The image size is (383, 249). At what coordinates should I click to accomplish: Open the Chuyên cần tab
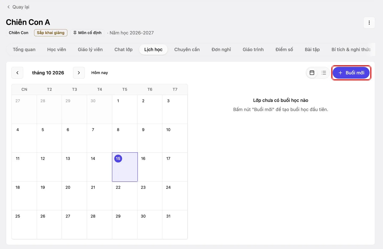click(187, 50)
